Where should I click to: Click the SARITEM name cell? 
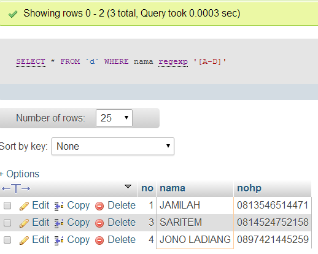coord(195,223)
